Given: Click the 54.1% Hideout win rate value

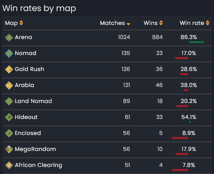Looking at the screenshot, I should tap(189, 117).
